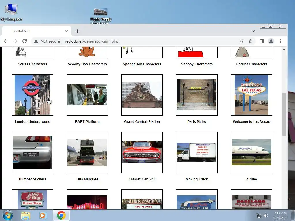
Task: Select the Piggly Wiggly desktop file
Action: tap(101, 16)
